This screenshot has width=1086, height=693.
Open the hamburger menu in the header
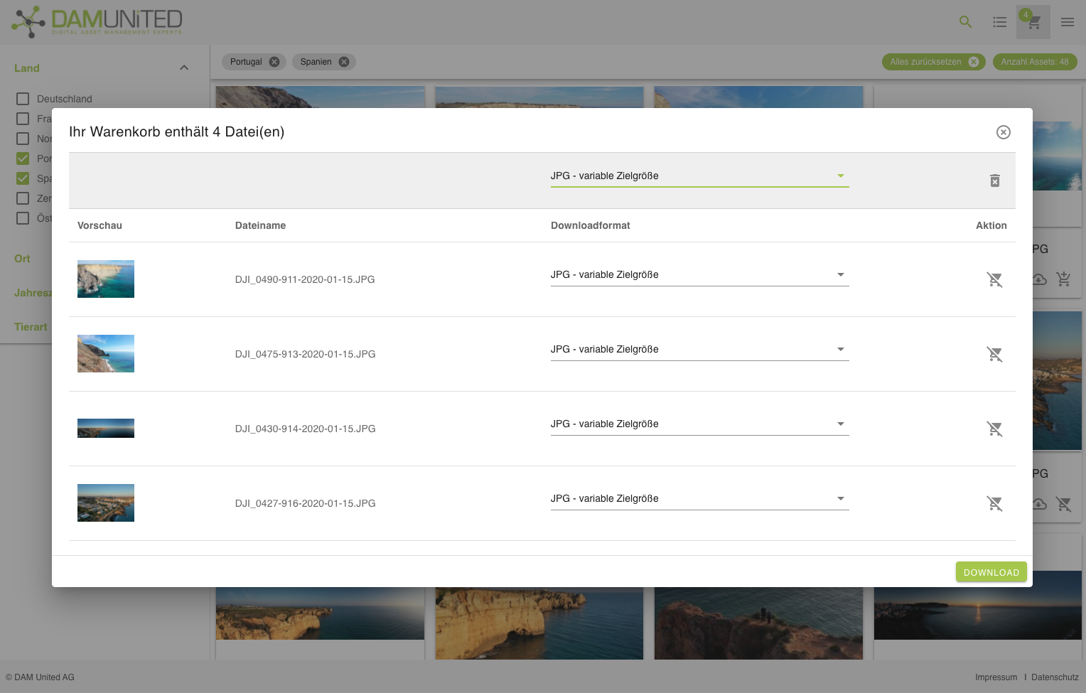click(x=1067, y=22)
